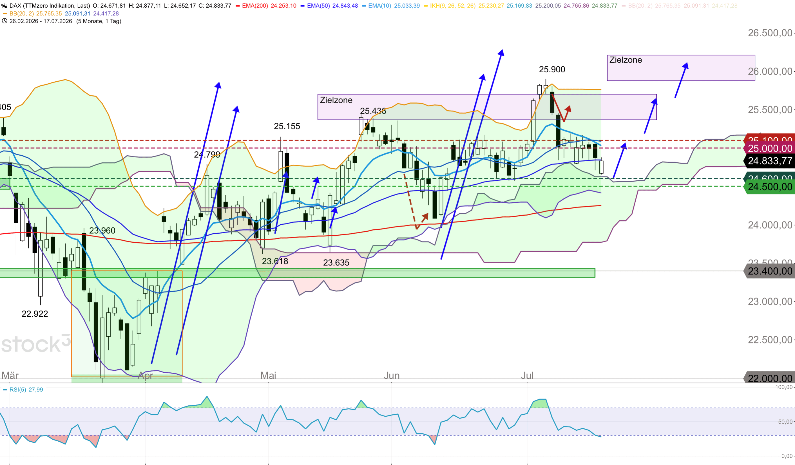Screen dimensions: 795x465
Task: Click the Zielzone label near 25.436
Action: [x=336, y=100]
